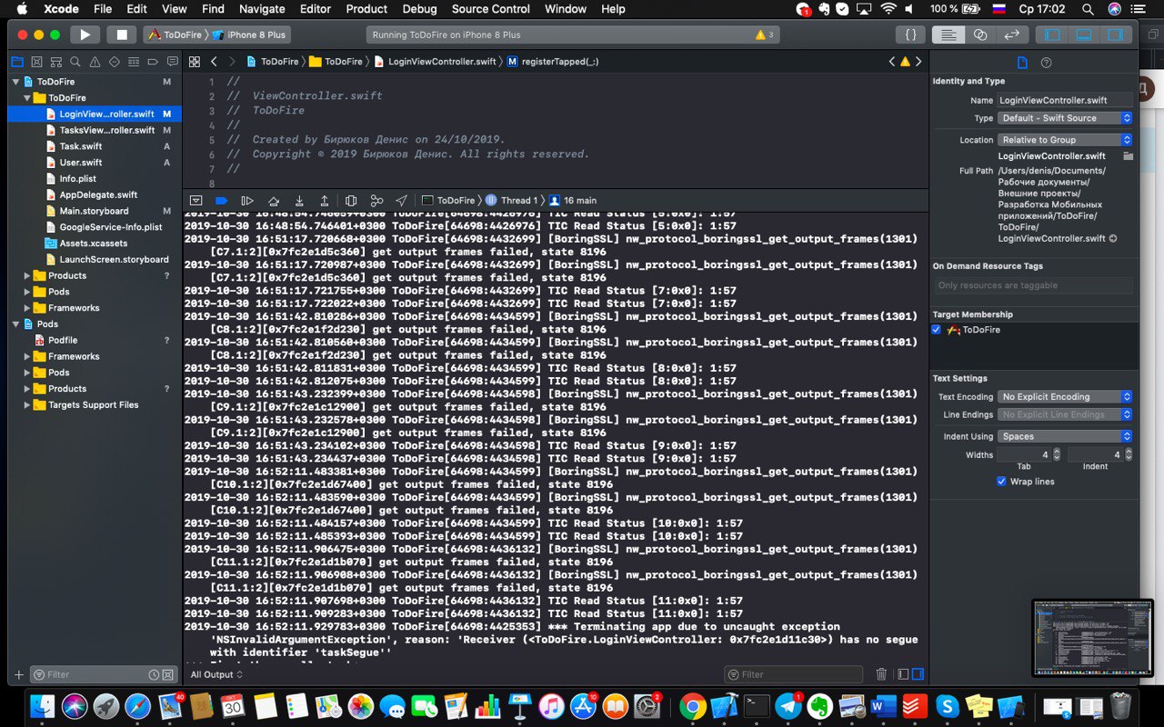Click the Run (play) button
Image resolution: width=1164 pixels, height=727 pixels.
(x=85, y=35)
